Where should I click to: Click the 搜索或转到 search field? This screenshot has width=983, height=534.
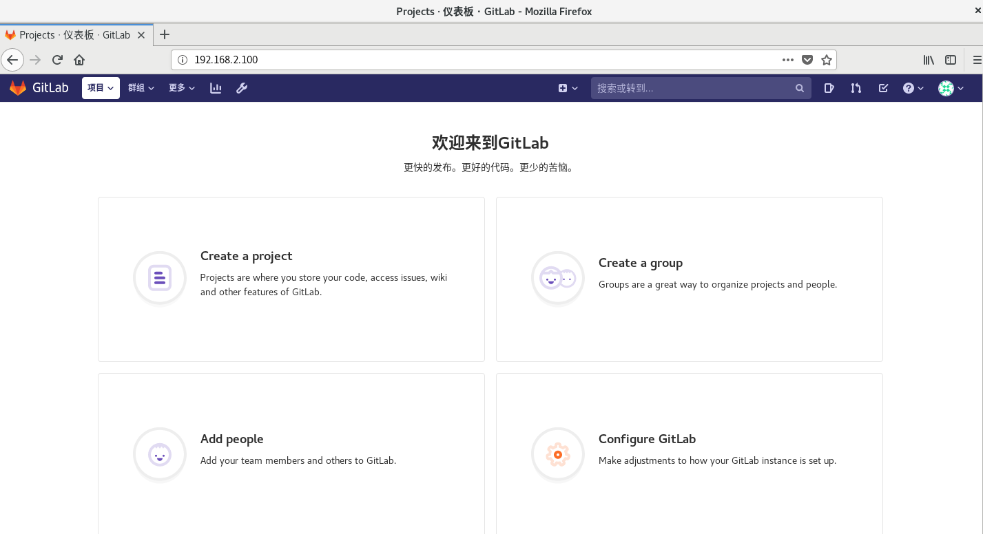[692, 88]
